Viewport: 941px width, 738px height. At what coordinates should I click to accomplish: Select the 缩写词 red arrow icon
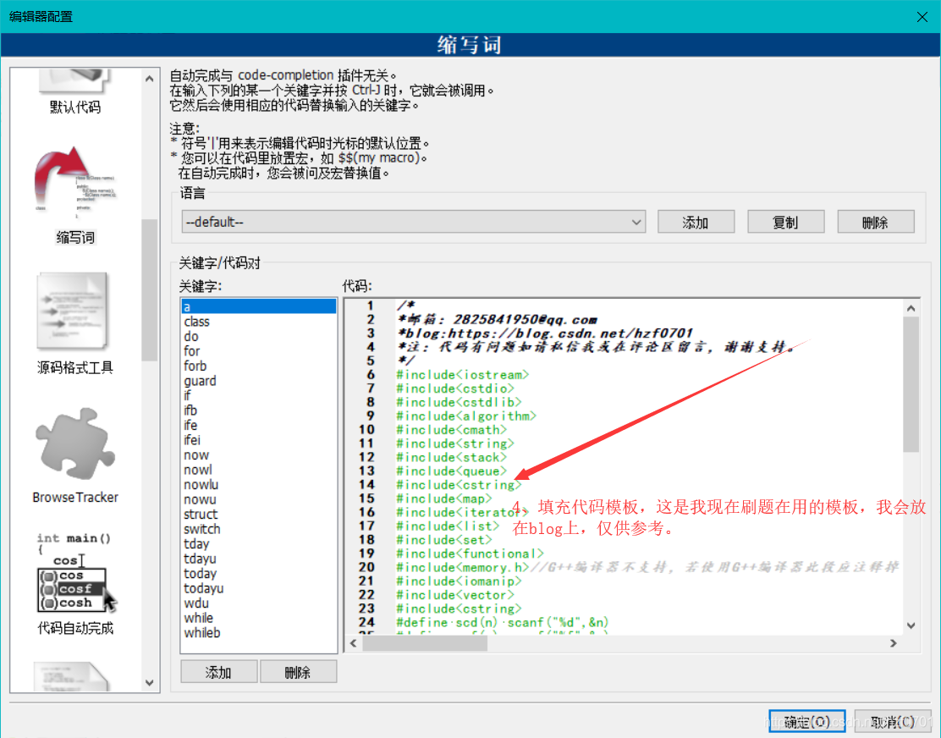coord(75,181)
